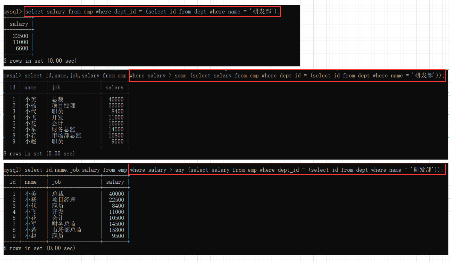The width and height of the screenshot is (451, 262).
Task: Click the name 小飞 in the 'some' query result
Action: click(x=30, y=117)
